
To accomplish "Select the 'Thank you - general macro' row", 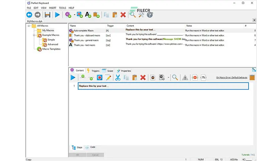I will [163, 40].
